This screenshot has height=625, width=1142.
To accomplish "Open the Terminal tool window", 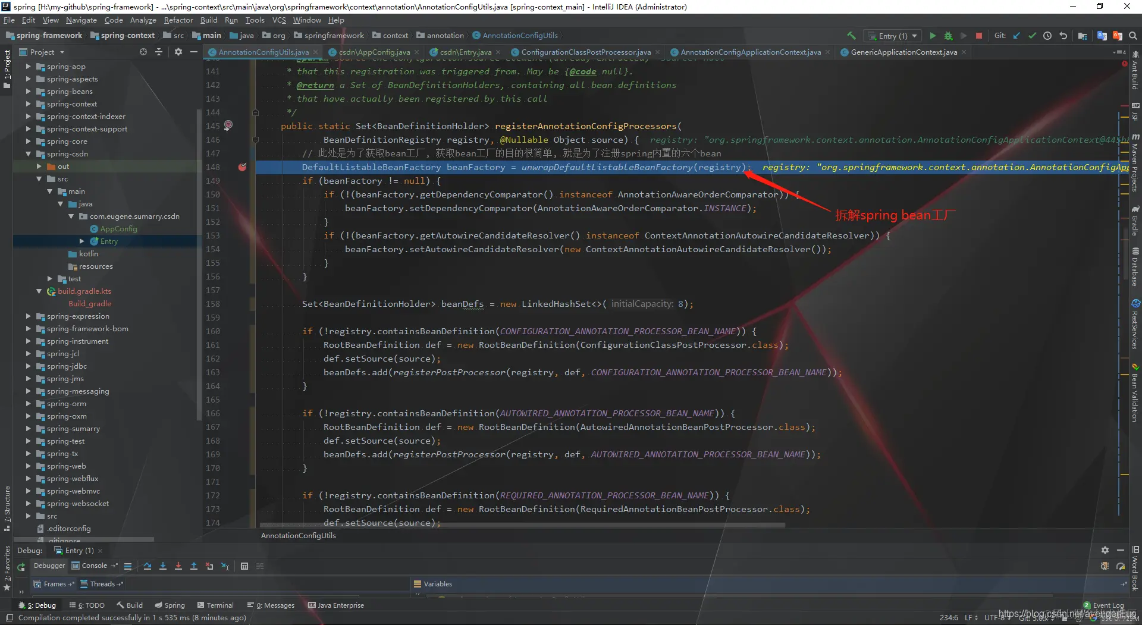I will click(215, 605).
